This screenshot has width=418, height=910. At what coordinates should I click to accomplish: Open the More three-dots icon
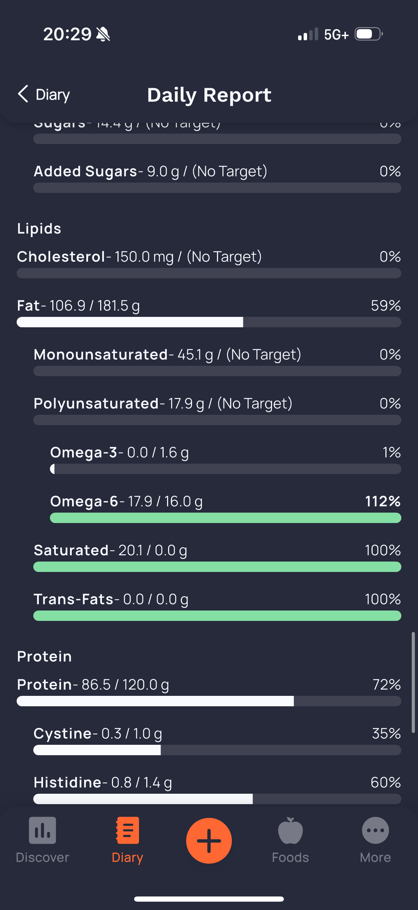tap(375, 830)
